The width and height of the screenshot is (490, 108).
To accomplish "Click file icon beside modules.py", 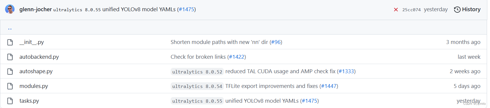I will coord(10,86).
